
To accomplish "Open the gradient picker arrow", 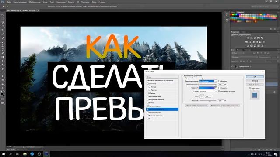I will (x=216, y=88).
